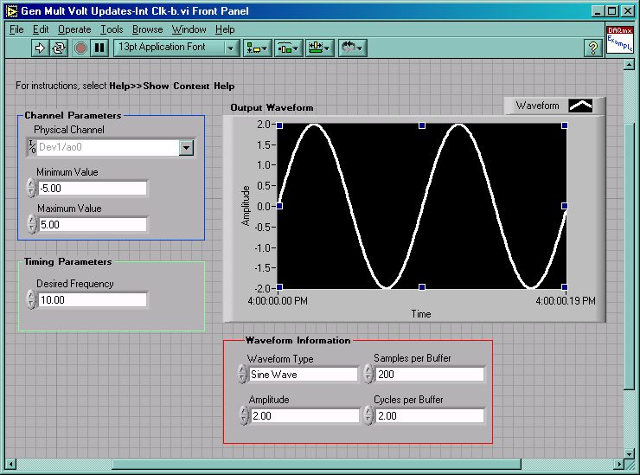
Task: Click the DAQmx Example VI icon
Action: (619, 40)
